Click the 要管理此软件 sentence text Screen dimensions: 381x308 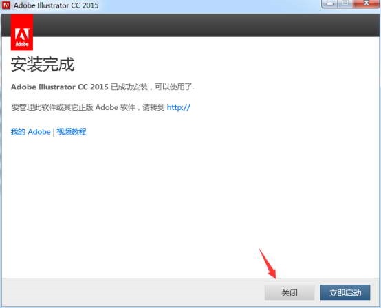click(88, 107)
